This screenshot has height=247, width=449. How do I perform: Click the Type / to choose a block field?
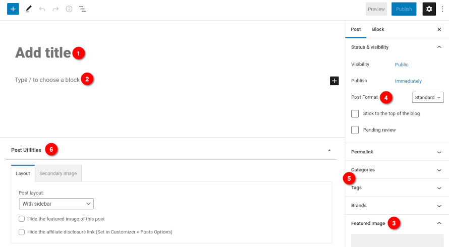(47, 80)
